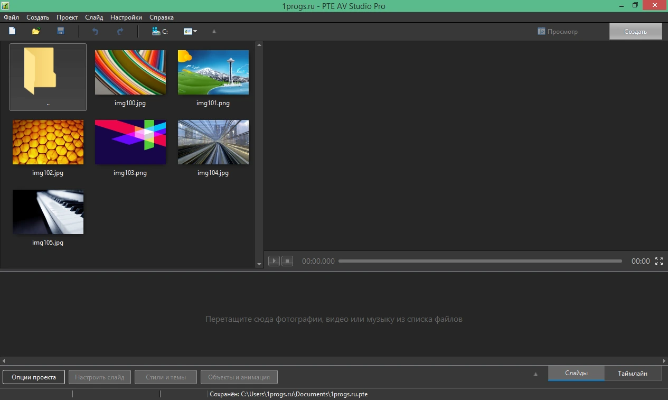Start playback with the play button
The image size is (668, 400).
point(274,261)
